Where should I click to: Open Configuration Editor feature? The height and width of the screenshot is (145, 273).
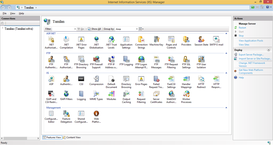pos(51,117)
